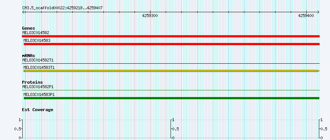
Task: Open the MELO3C014582T1 mRNA label
Action: click(38, 60)
